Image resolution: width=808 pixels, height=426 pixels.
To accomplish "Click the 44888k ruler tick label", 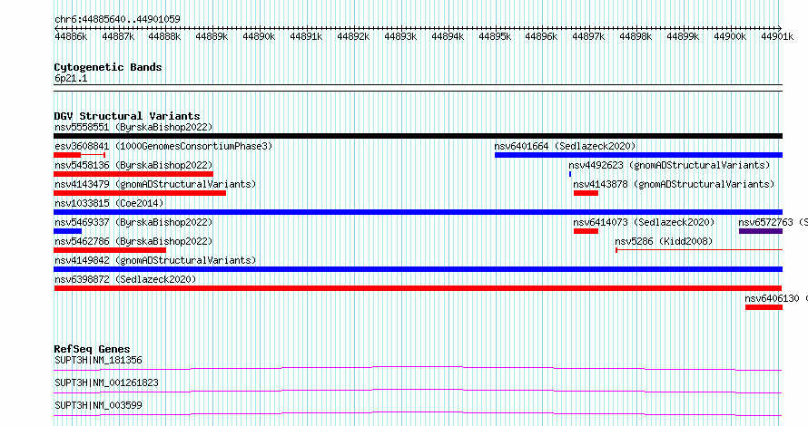I will click(164, 36).
